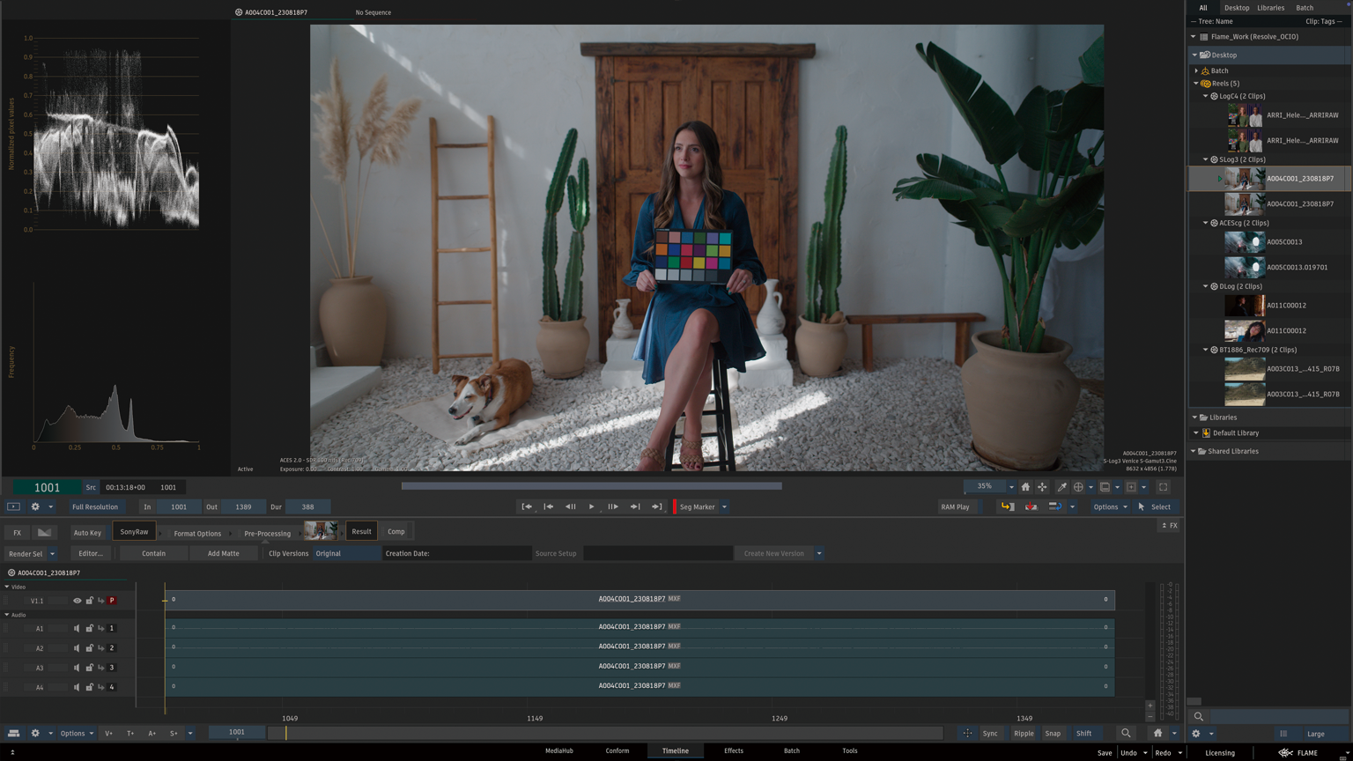Toggle the media panel list view icon

1283,734
